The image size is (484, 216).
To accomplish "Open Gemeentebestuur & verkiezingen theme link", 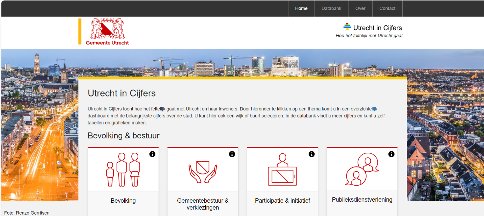I will coord(203,204).
